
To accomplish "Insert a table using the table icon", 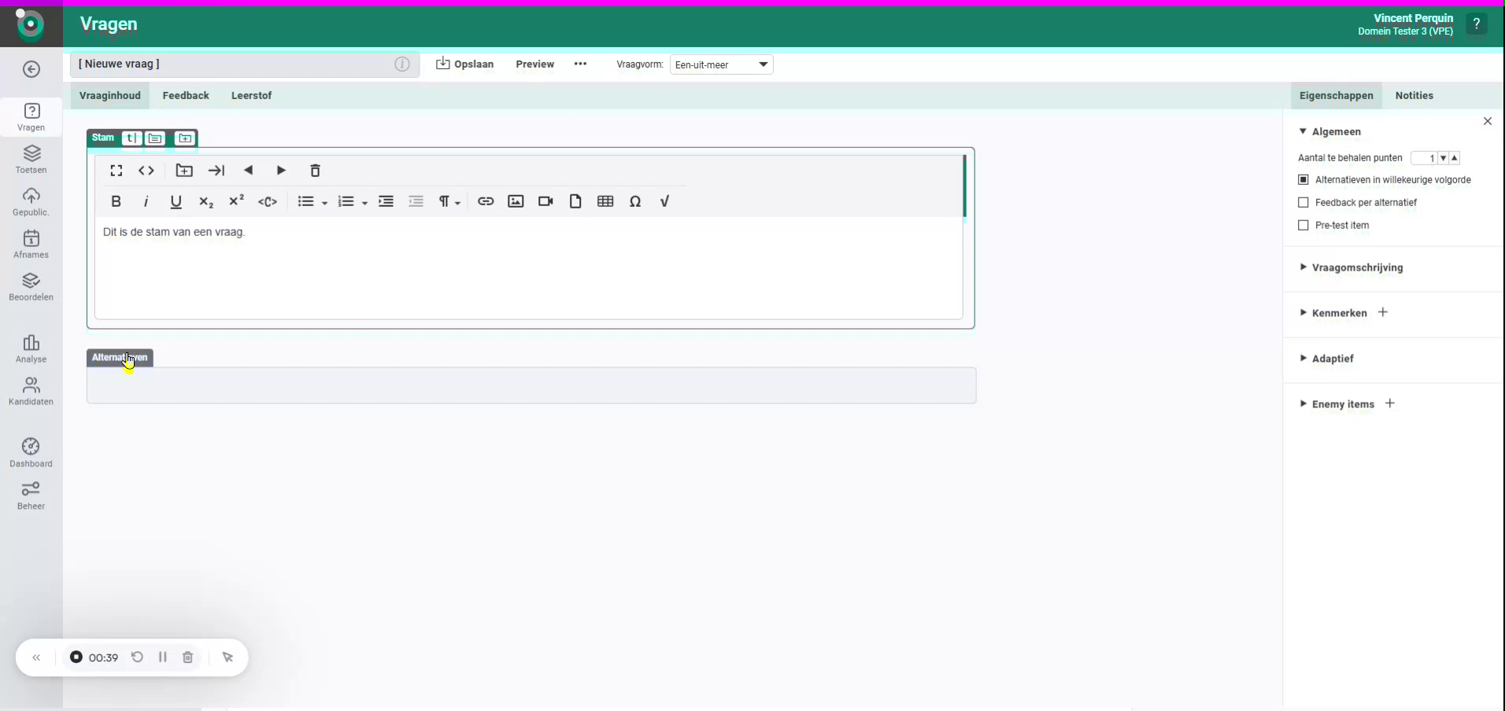I will (x=606, y=202).
